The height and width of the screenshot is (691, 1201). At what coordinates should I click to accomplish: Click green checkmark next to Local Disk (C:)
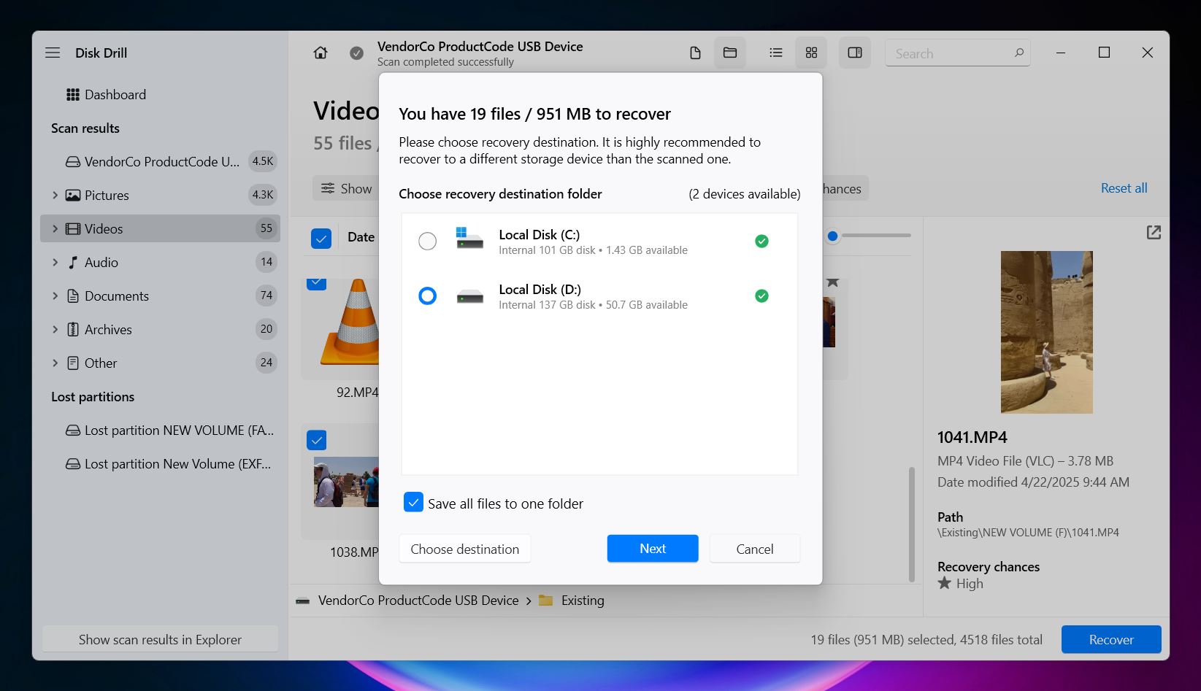pyautogui.click(x=761, y=241)
